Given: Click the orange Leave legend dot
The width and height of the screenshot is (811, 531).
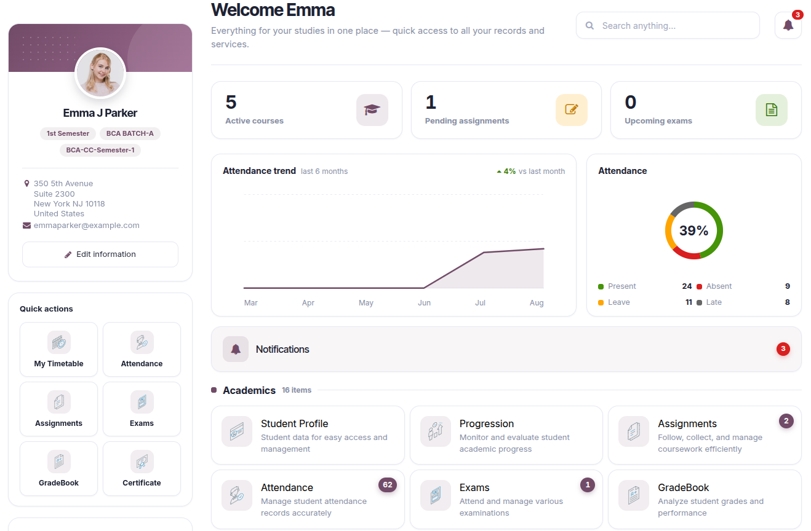Looking at the screenshot, I should pos(601,302).
